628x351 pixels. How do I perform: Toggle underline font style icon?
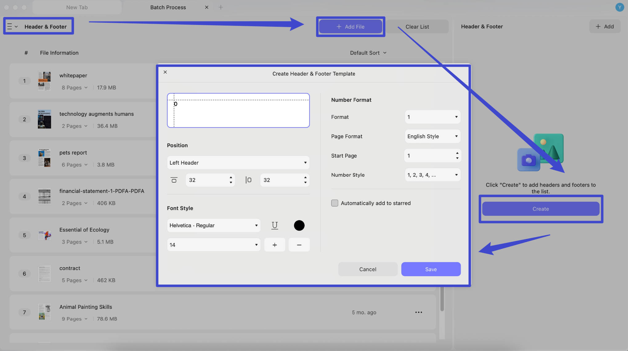tap(274, 225)
